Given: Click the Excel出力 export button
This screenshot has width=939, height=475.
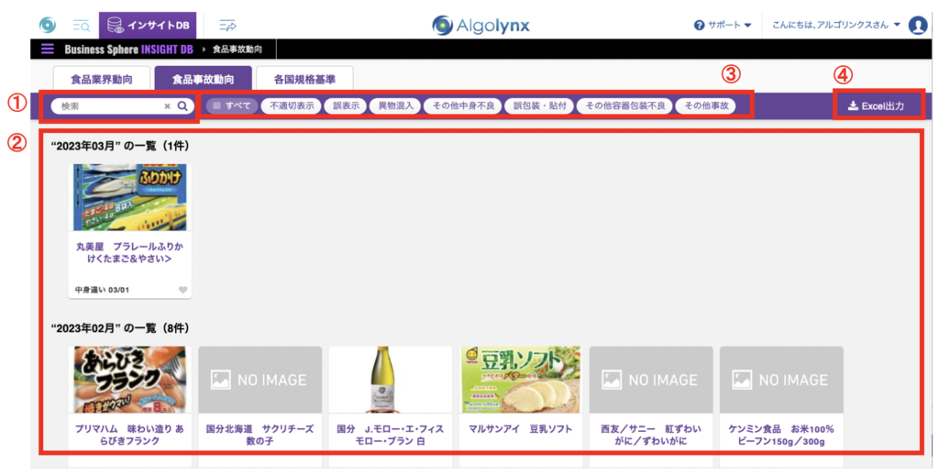Looking at the screenshot, I should (x=877, y=106).
